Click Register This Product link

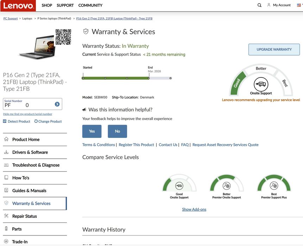136,145
